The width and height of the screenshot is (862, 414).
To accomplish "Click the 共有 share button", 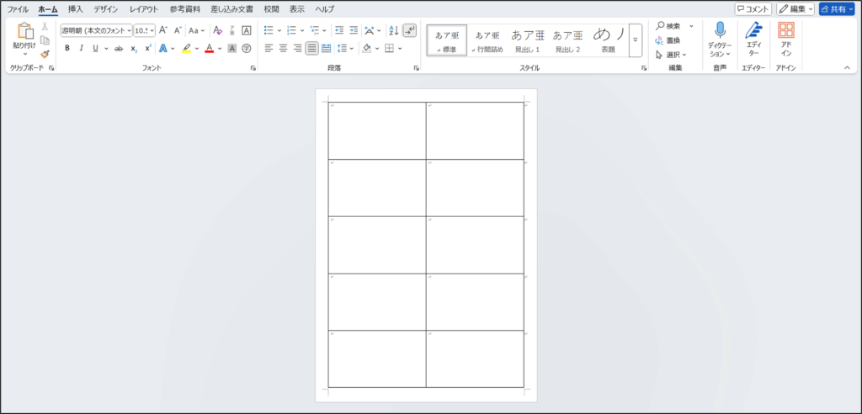I will coord(837,8).
